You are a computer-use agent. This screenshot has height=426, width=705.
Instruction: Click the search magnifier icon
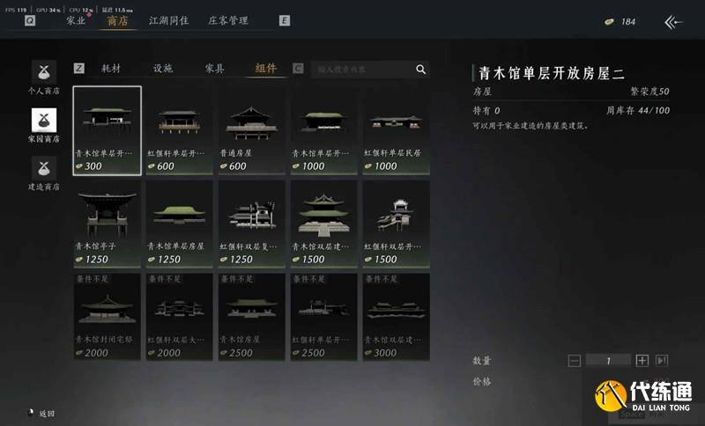(x=420, y=70)
